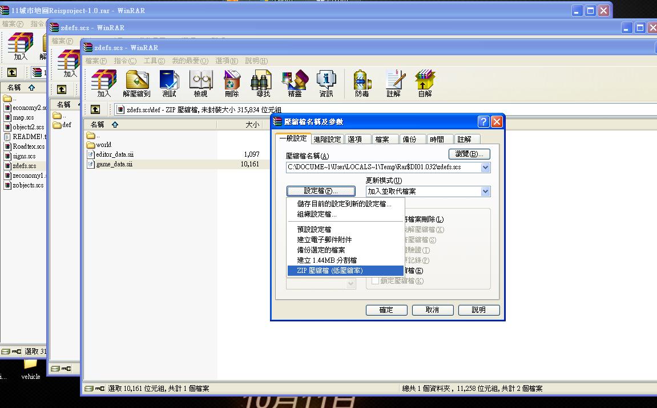Choose ZIP 壓縮檔 (低壓縮率) menu entry
Image resolution: width=657 pixels, height=408 pixels.
[x=329, y=271]
